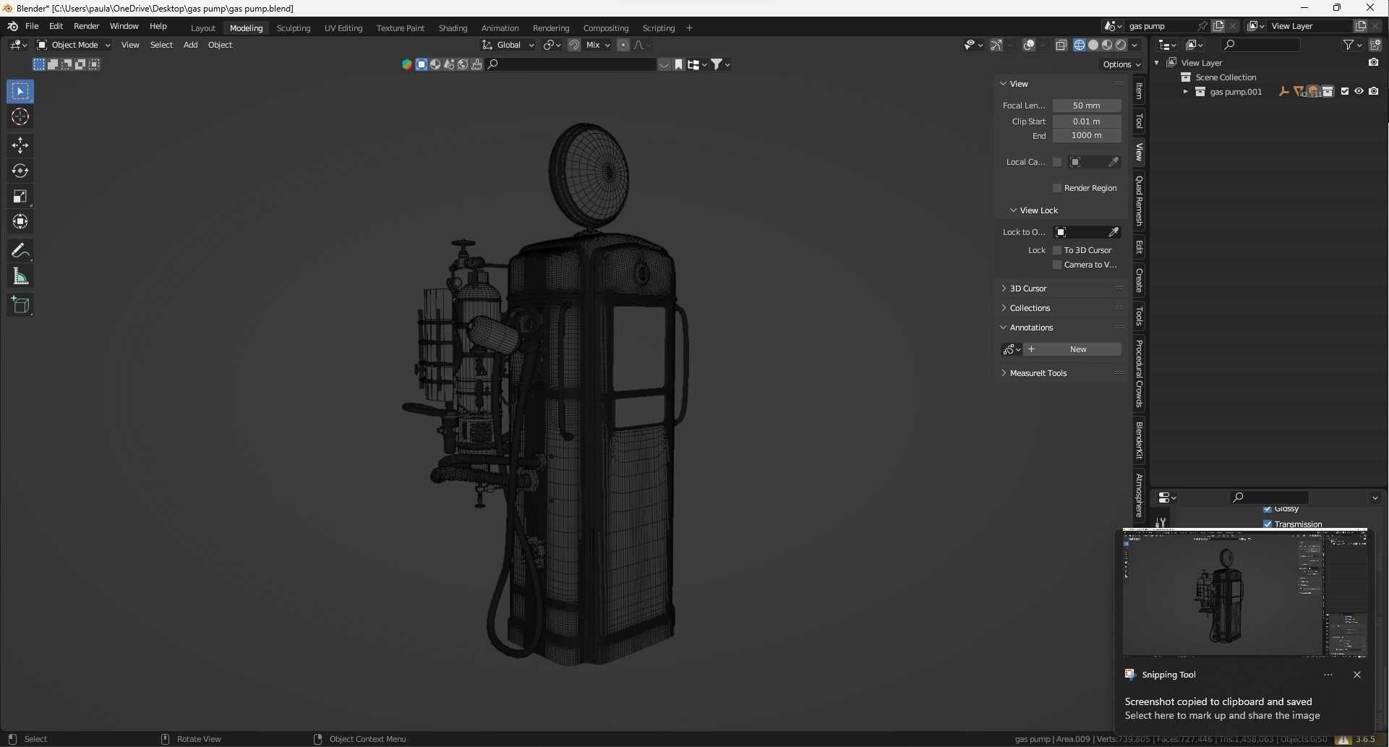Toggle X-ray view in viewport header
This screenshot has height=747, width=1389.
coord(1061,45)
